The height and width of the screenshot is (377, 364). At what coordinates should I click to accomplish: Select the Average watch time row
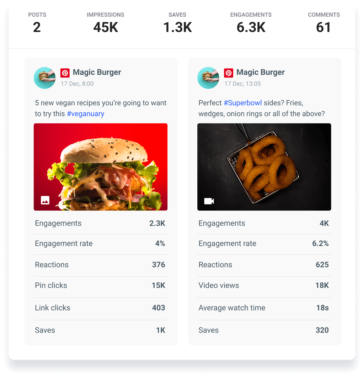(x=264, y=308)
